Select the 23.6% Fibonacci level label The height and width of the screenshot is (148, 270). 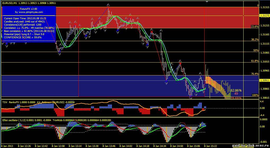[254, 27]
